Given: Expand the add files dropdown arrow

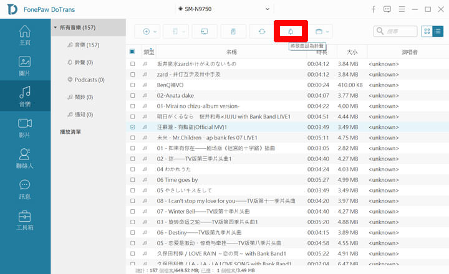Looking at the screenshot, I should point(155,32).
